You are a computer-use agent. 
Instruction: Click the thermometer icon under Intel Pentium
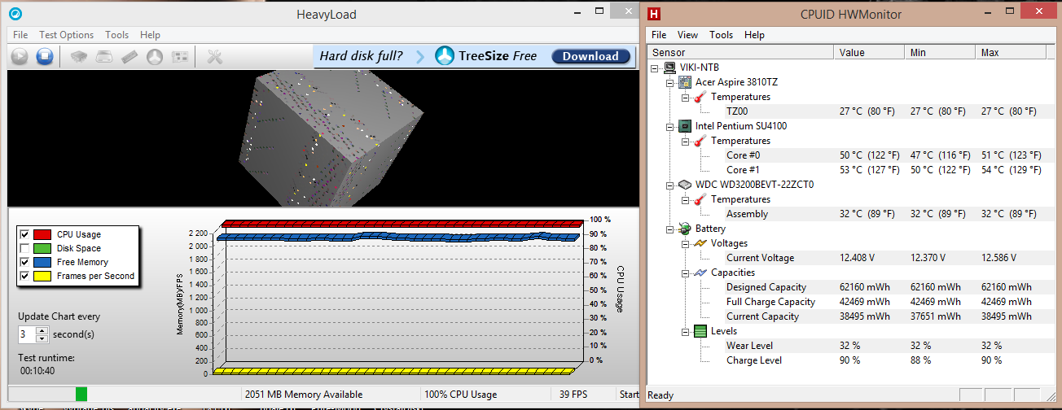700,141
